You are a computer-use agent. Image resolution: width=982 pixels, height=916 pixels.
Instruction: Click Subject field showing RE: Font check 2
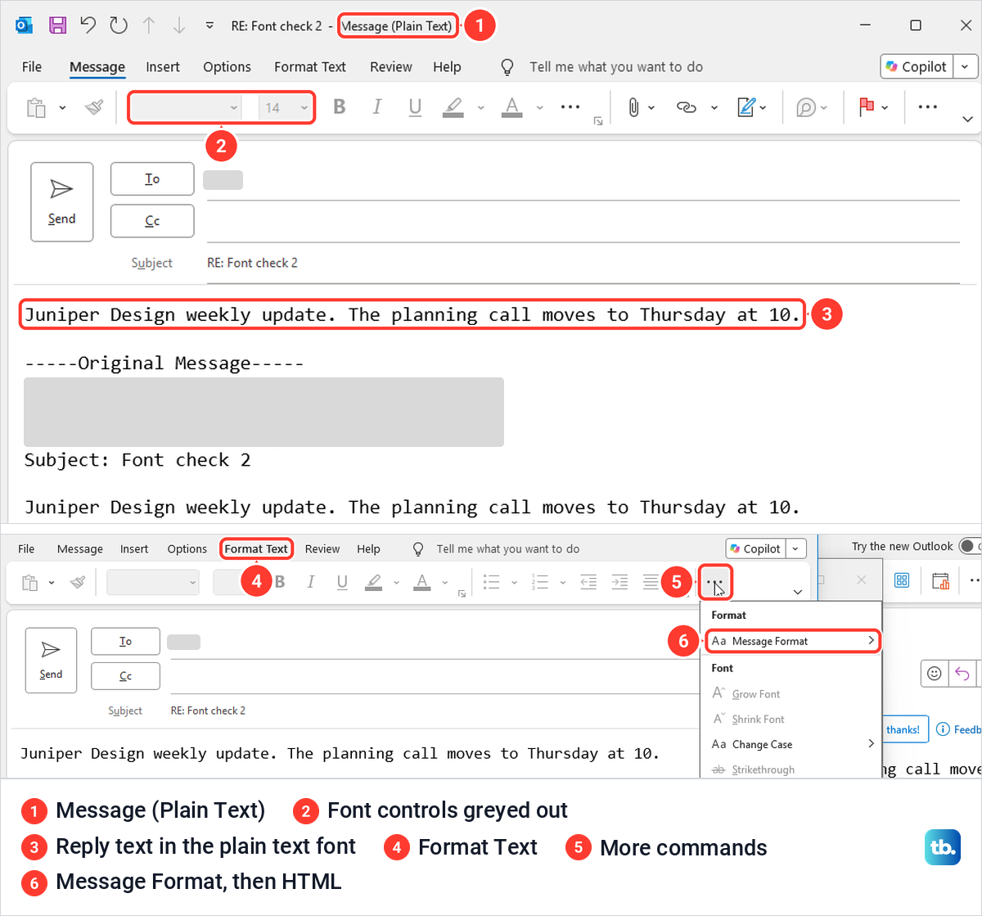(x=583, y=263)
